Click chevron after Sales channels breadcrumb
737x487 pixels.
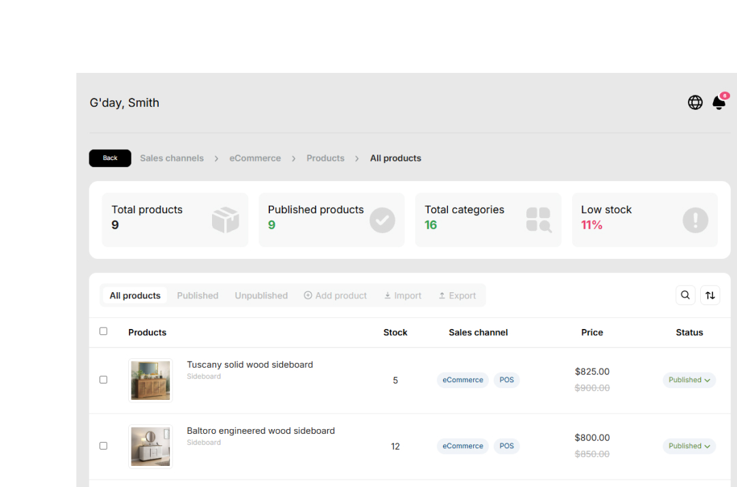(x=216, y=159)
